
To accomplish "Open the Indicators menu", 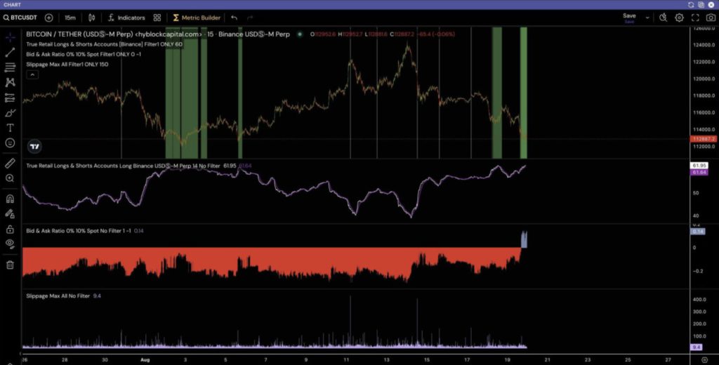I will click(x=126, y=18).
